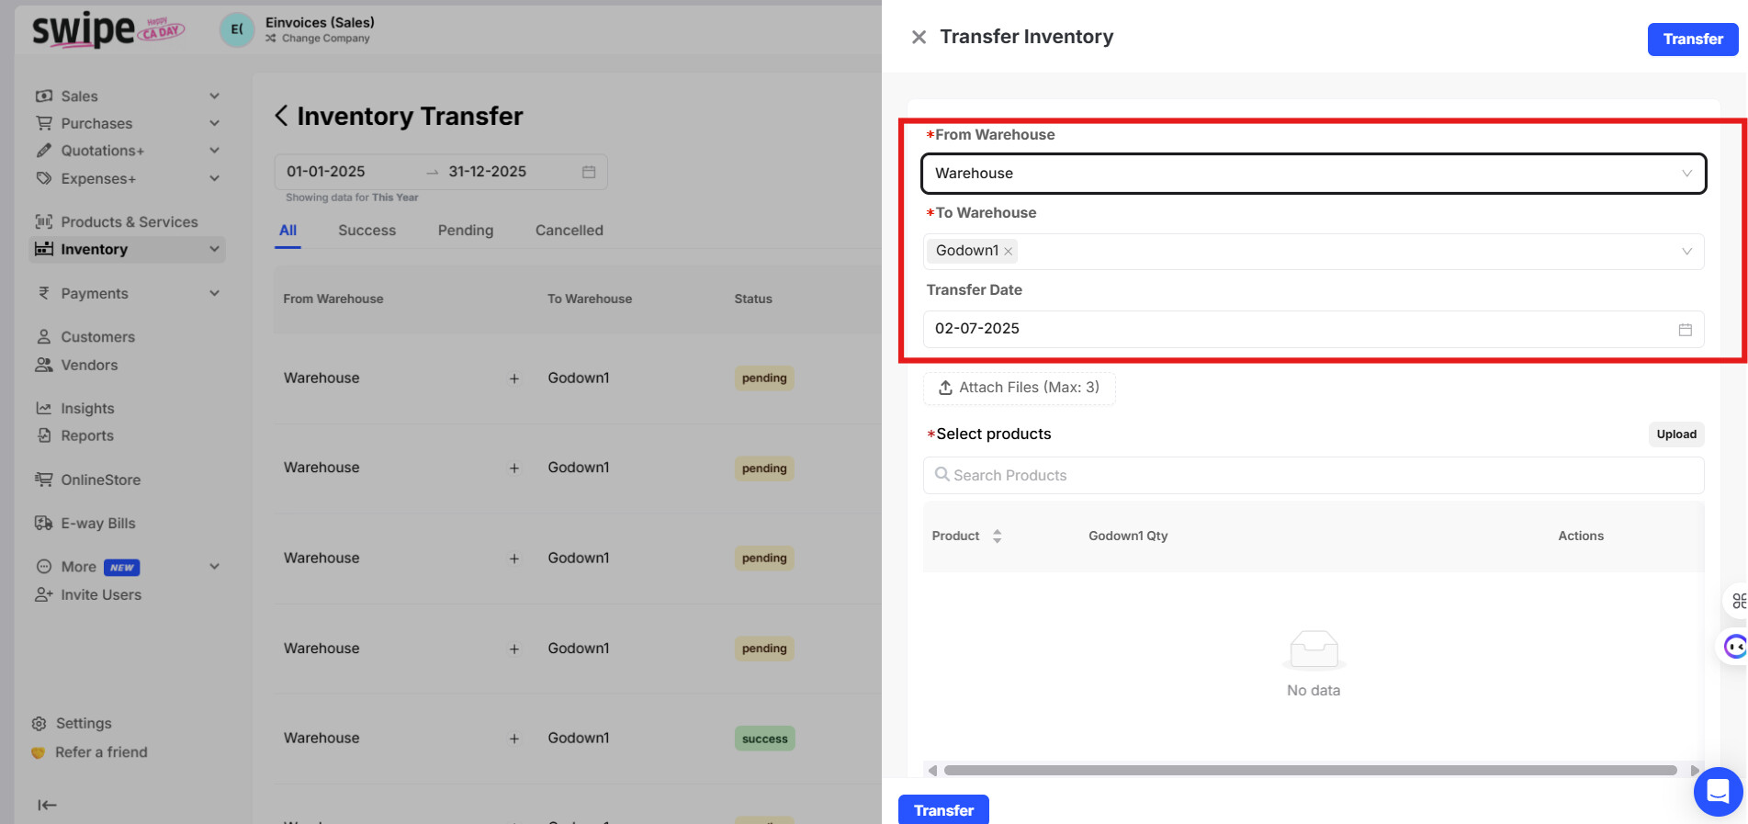Close the Transfer Inventory panel
Image resolution: width=1748 pixels, height=824 pixels.
[x=919, y=38]
